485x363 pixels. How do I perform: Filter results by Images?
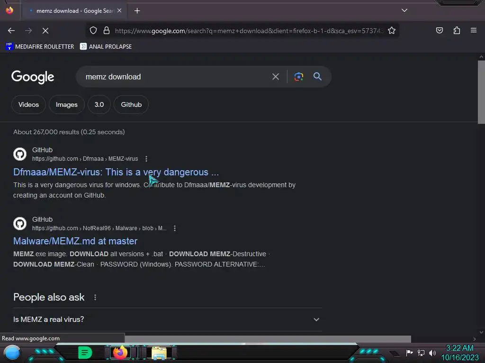pyautogui.click(x=66, y=104)
